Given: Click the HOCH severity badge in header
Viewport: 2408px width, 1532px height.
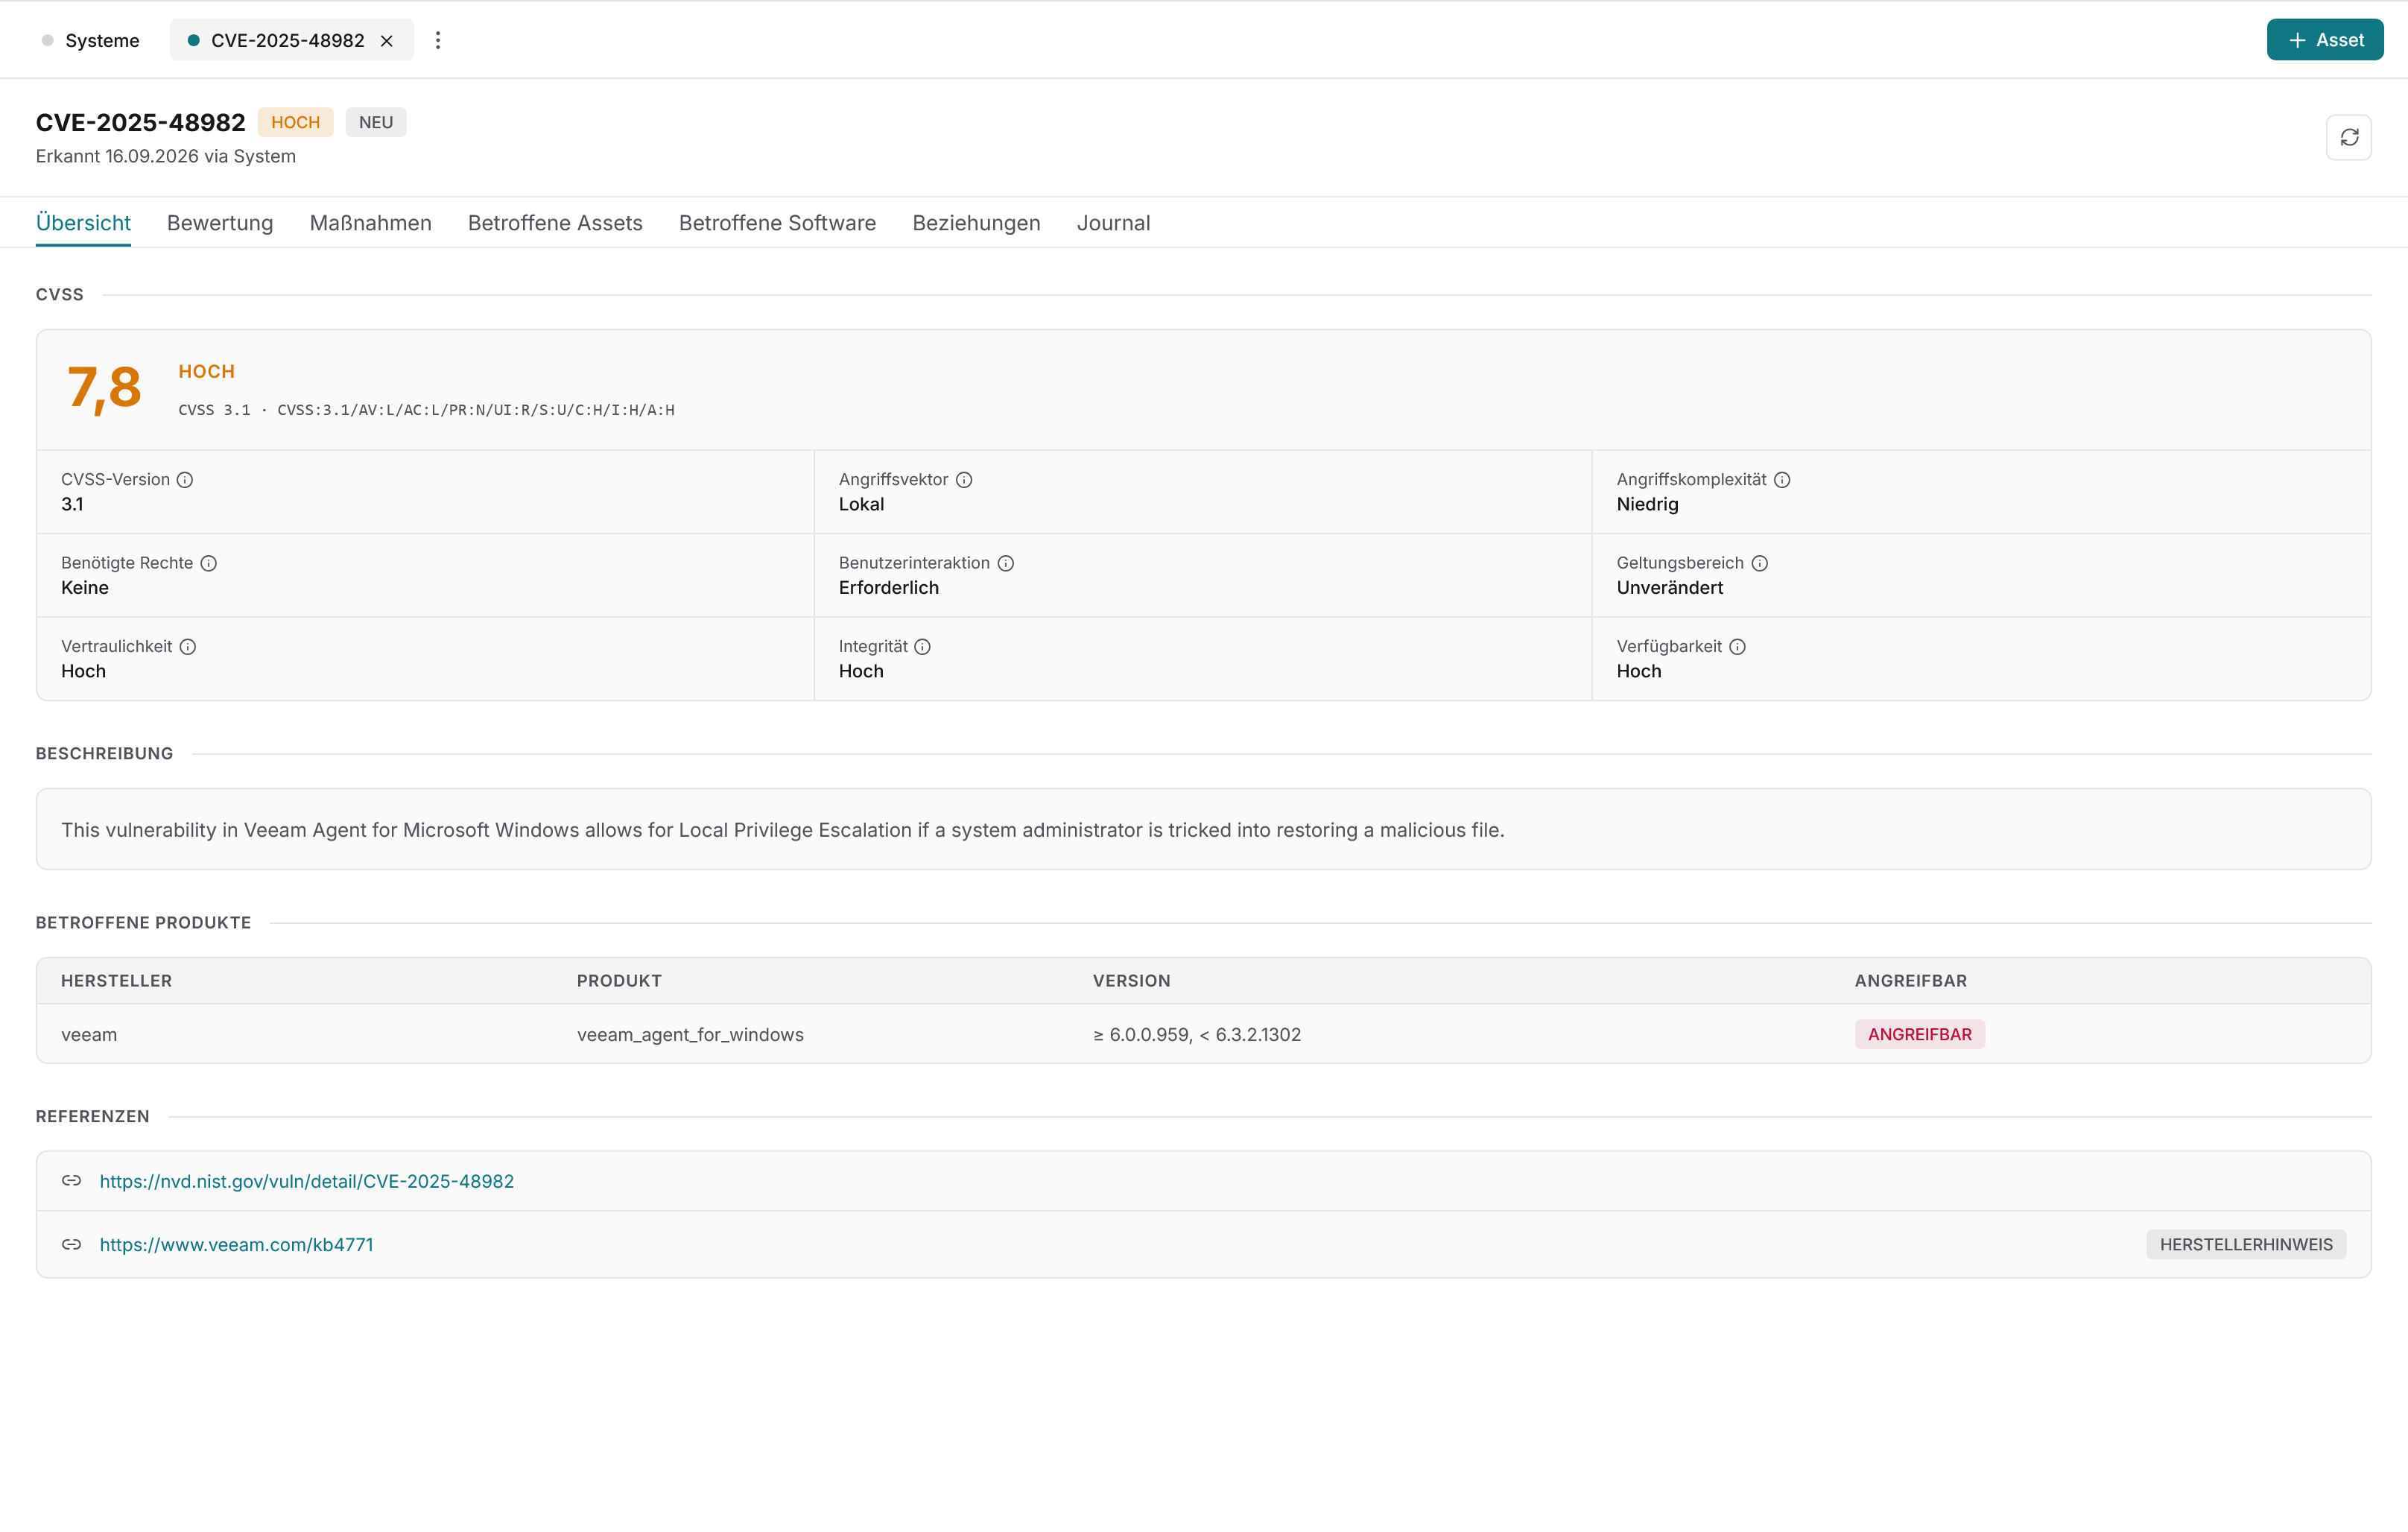Looking at the screenshot, I should point(295,122).
